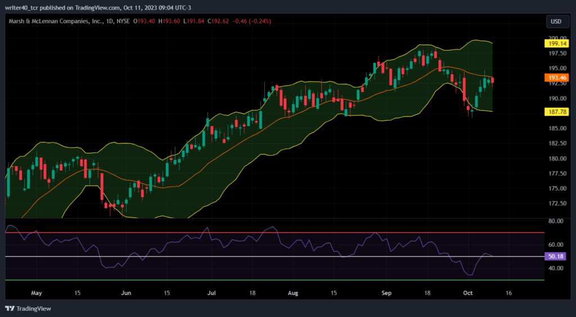
Task: Click the Sep date label
Action: click(x=387, y=293)
